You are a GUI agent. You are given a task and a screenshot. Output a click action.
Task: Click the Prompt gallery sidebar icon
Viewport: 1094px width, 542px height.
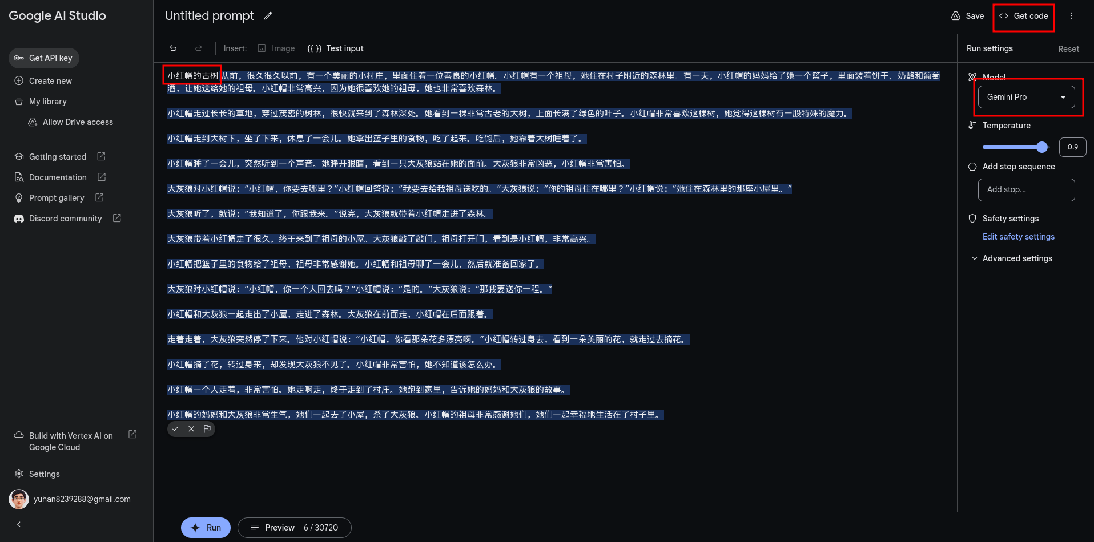[x=19, y=197]
